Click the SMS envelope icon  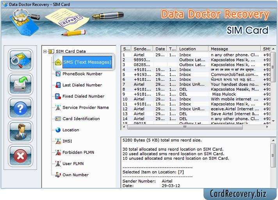(x=58, y=62)
